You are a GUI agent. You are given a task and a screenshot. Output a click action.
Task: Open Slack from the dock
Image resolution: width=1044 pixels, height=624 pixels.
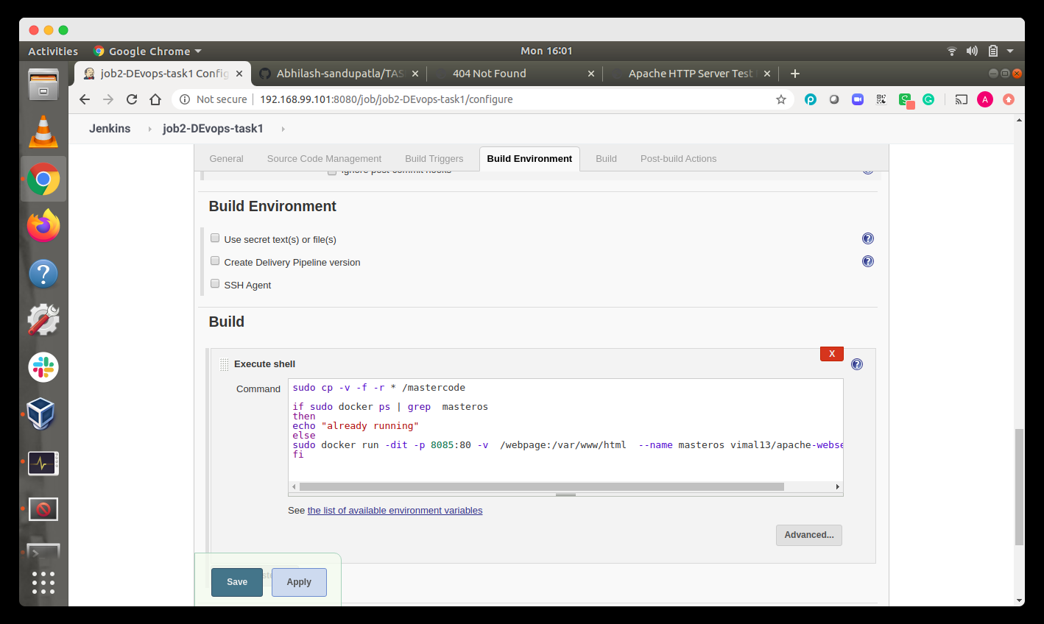pyautogui.click(x=43, y=366)
